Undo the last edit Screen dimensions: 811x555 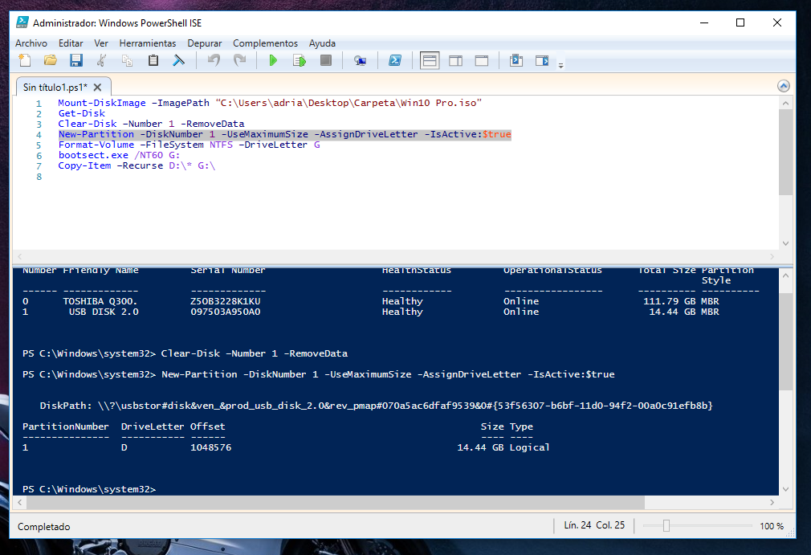click(214, 60)
